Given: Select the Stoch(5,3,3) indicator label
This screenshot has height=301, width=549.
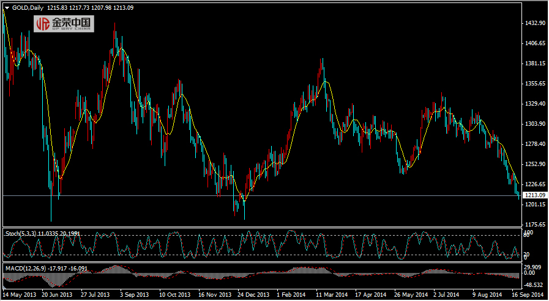Looking at the screenshot, I should tap(20, 233).
